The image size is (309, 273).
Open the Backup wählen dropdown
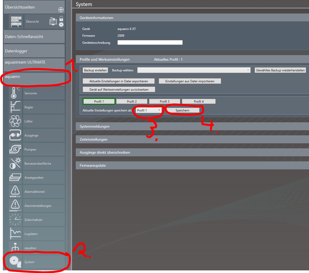(194, 70)
